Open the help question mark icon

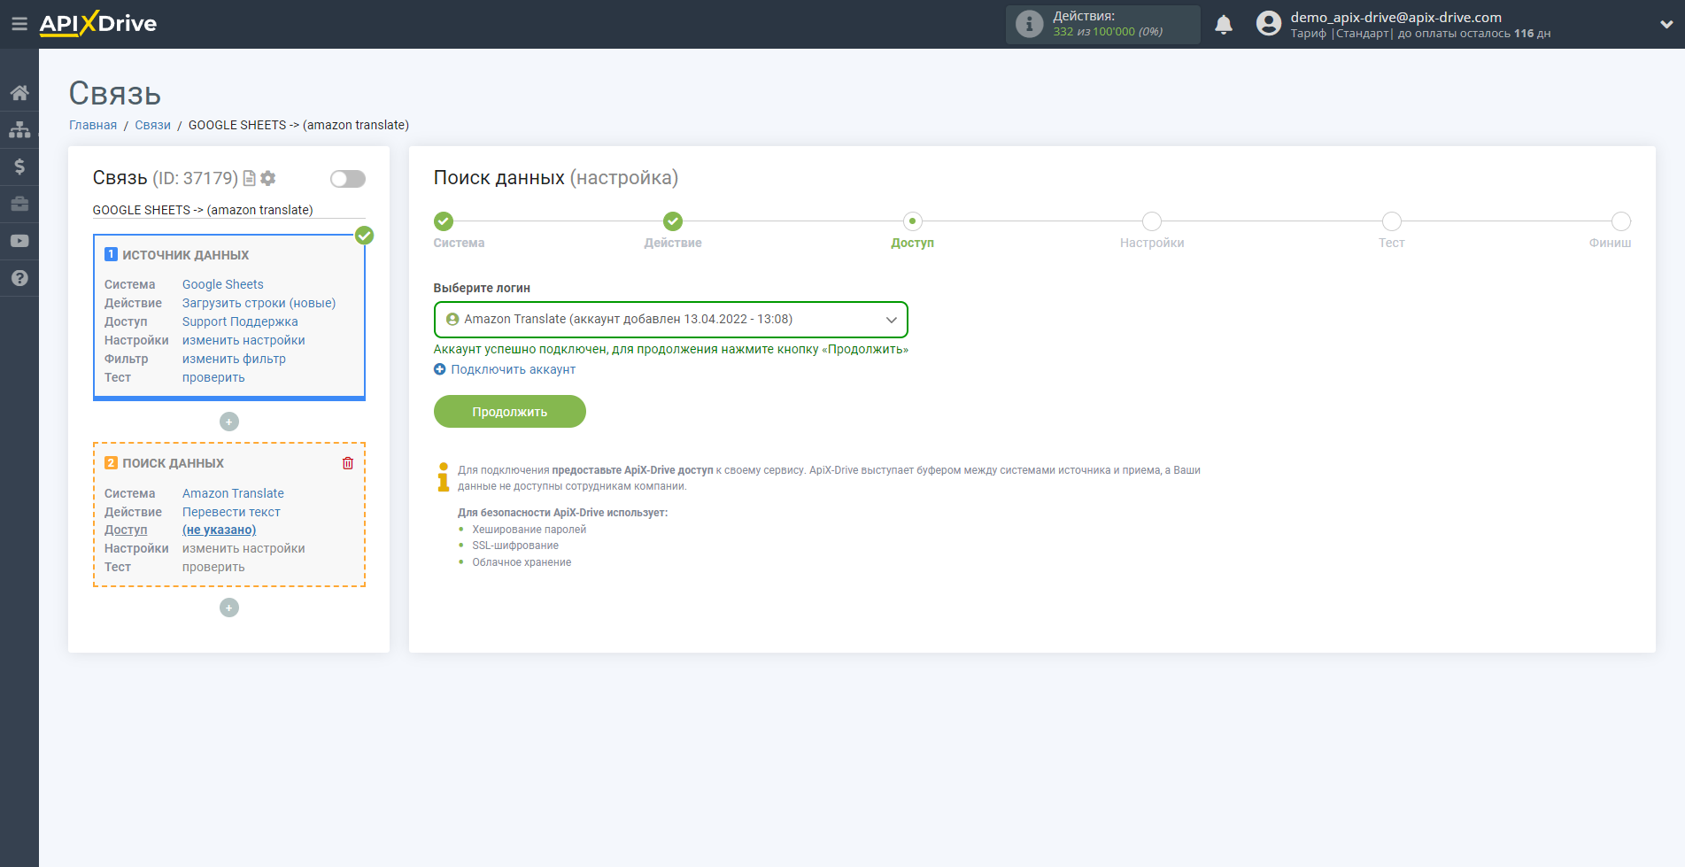[19, 278]
